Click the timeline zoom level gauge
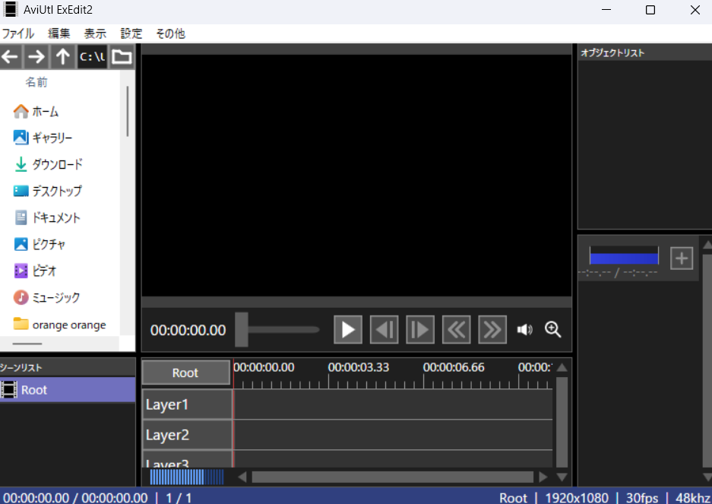 [x=187, y=477]
